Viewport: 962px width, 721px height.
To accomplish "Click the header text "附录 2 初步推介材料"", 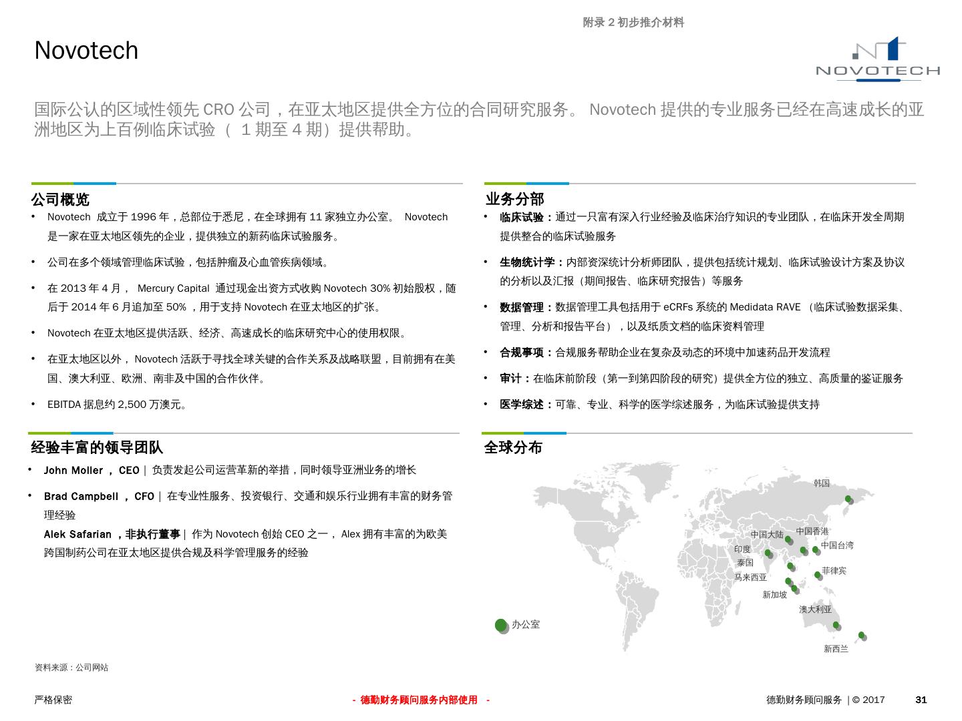I will pyautogui.click(x=633, y=23).
